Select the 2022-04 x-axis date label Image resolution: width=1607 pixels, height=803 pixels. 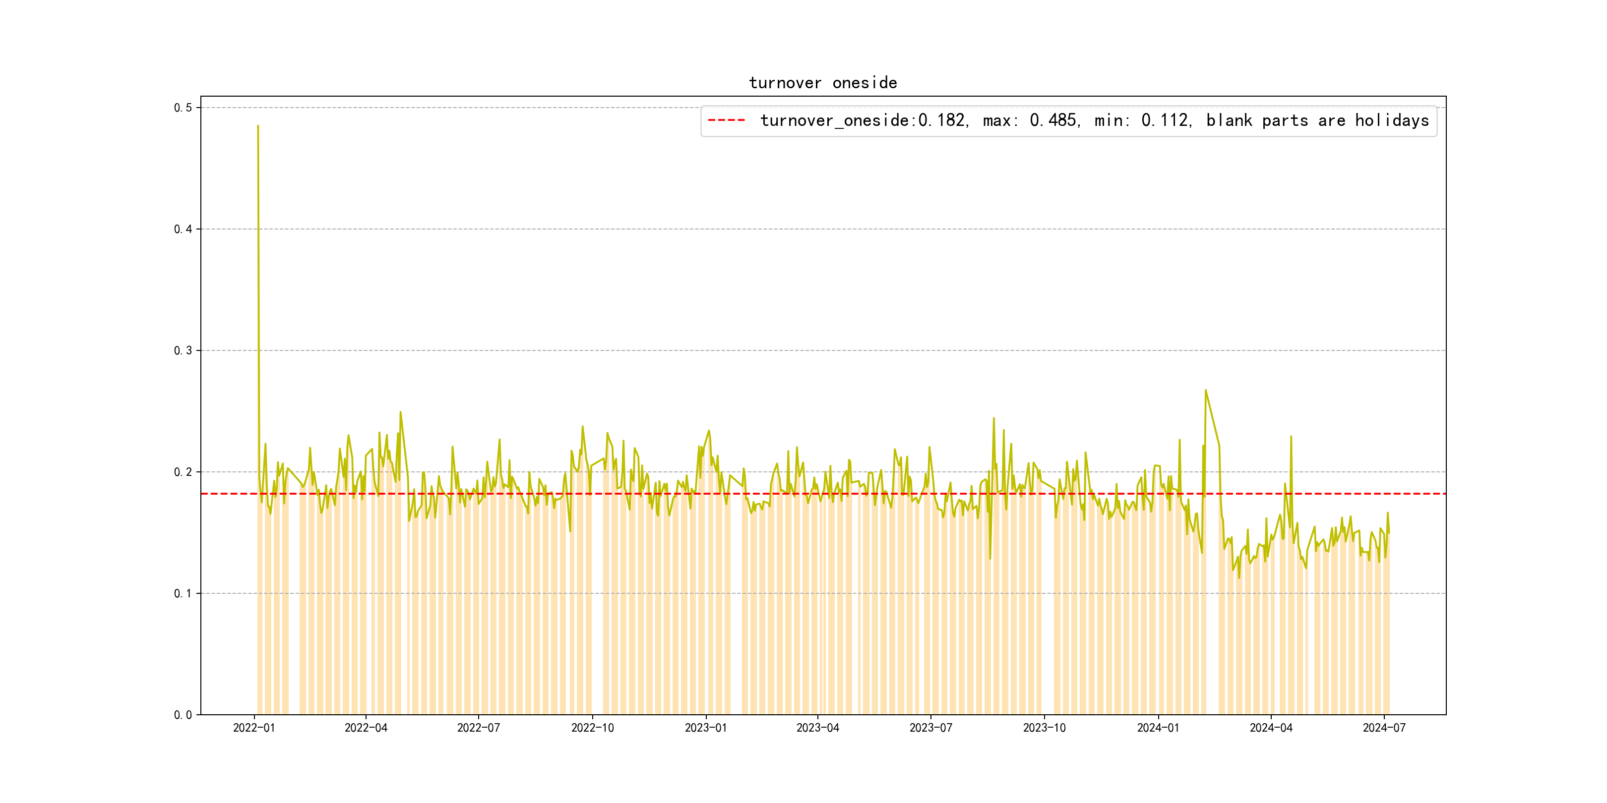click(366, 728)
